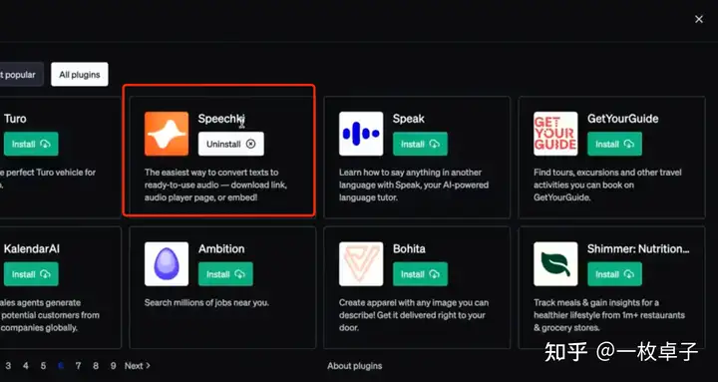The image size is (718, 382).
Task: Install the Bohita plugin
Action: click(x=420, y=274)
